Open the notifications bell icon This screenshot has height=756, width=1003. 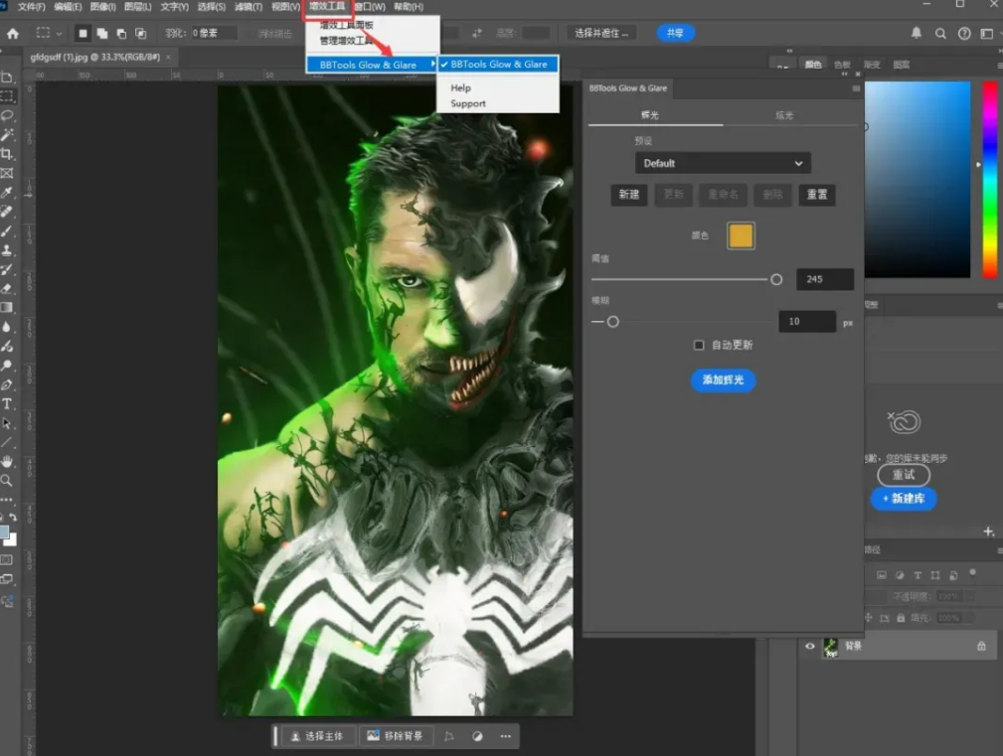click(x=916, y=33)
